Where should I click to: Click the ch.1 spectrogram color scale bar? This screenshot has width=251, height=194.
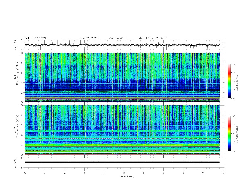pyautogui.click(x=229, y=81)
